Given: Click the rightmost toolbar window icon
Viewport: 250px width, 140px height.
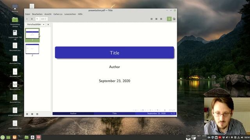Looking at the screenshot, I should [x=174, y=19].
